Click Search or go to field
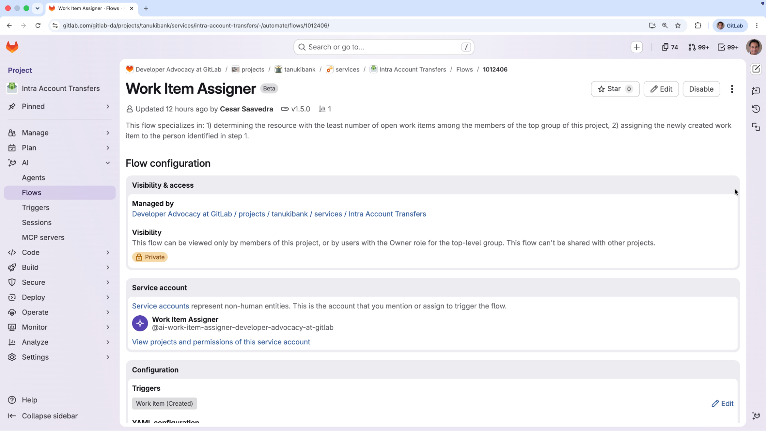The height and width of the screenshot is (431, 766). click(x=384, y=47)
